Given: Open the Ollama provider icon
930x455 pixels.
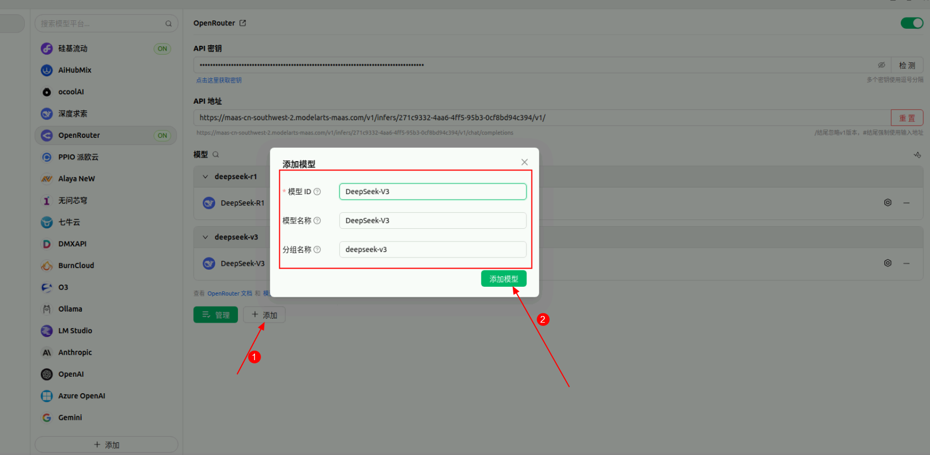Looking at the screenshot, I should coord(47,309).
